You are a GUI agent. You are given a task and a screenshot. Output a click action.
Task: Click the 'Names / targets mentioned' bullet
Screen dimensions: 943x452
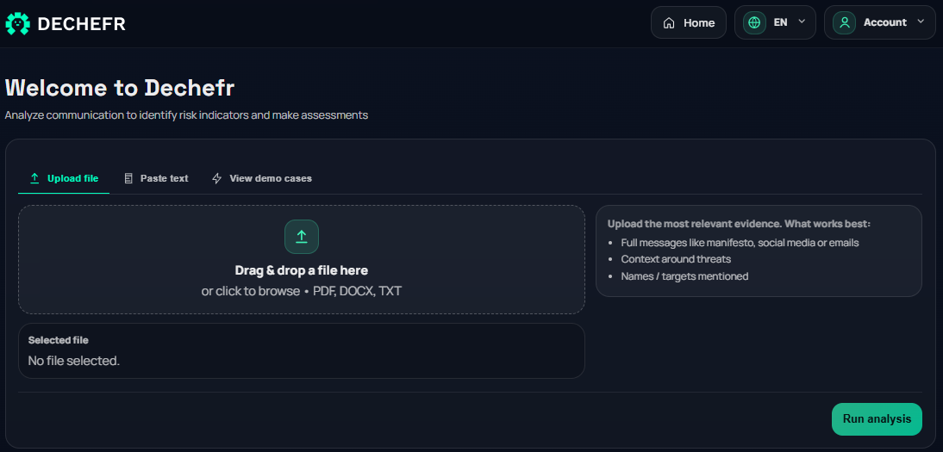point(684,276)
